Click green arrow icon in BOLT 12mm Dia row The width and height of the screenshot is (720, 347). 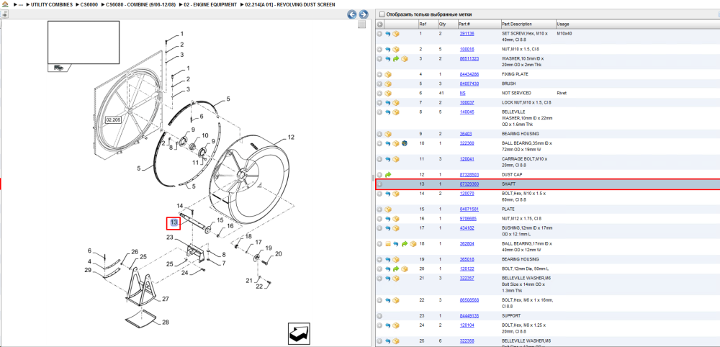[x=396, y=269]
